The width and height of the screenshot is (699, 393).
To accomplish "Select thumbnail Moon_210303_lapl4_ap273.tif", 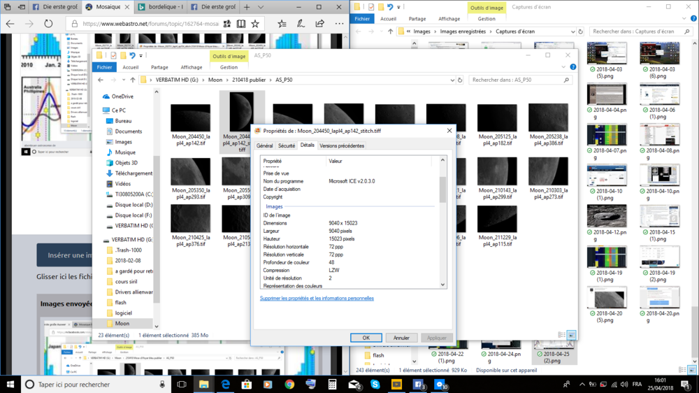I will (548, 178).
